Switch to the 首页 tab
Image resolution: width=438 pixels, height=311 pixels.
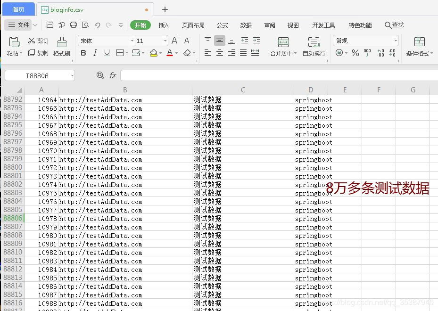[18, 9]
